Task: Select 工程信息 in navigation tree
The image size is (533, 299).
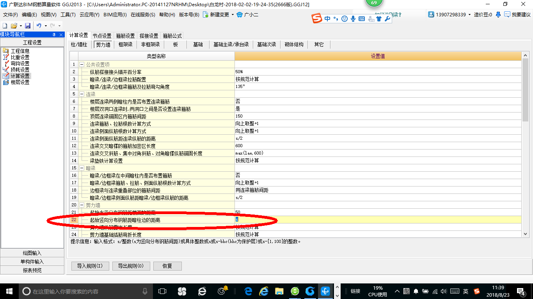Action: 20,51
